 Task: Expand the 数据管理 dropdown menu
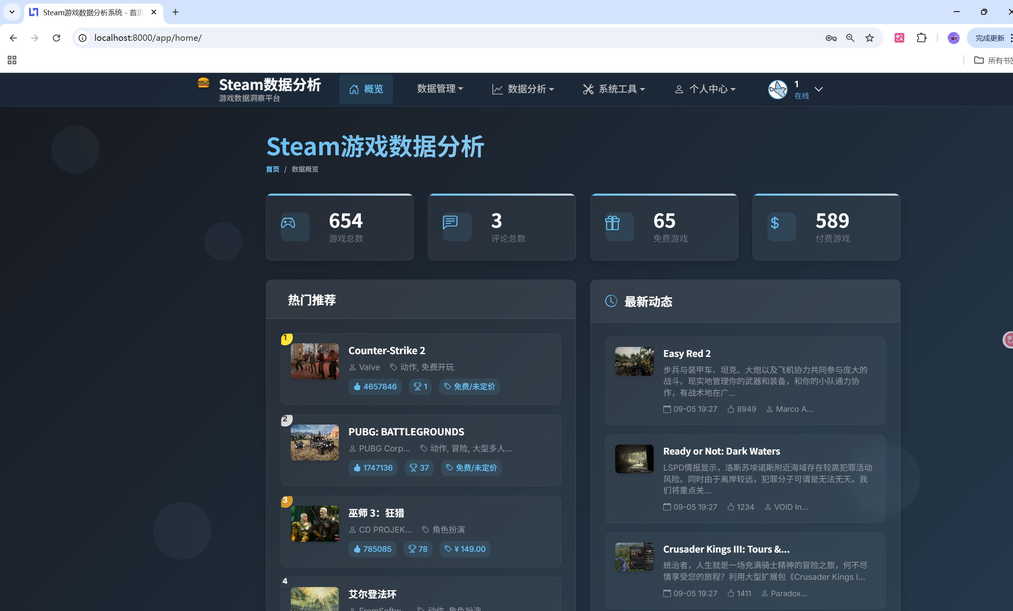tap(440, 89)
